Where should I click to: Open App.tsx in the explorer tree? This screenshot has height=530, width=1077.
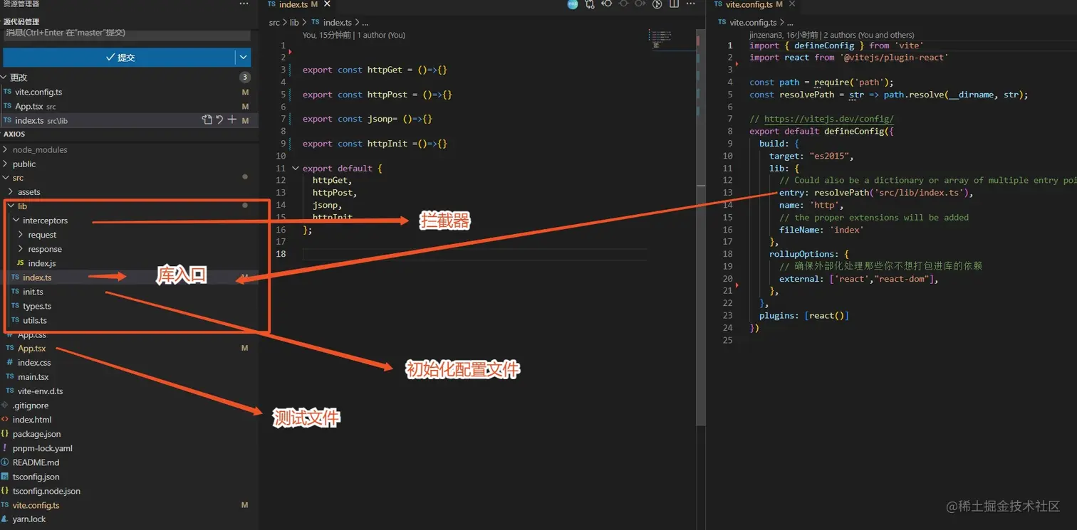[32, 349]
